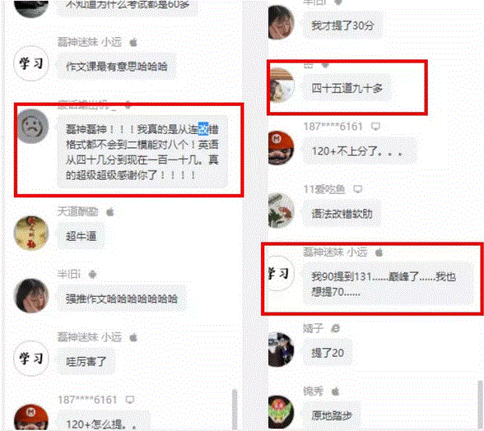Click username 11爱吃鱼
The width and height of the screenshot is (484, 431).
(324, 189)
